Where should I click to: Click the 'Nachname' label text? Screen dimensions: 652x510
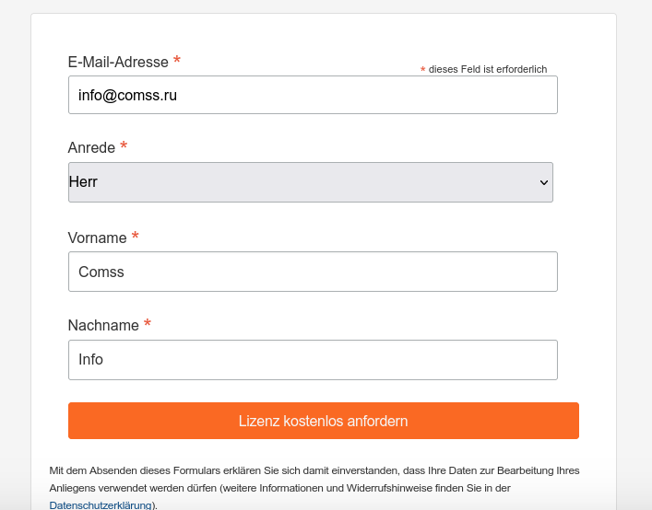103,326
